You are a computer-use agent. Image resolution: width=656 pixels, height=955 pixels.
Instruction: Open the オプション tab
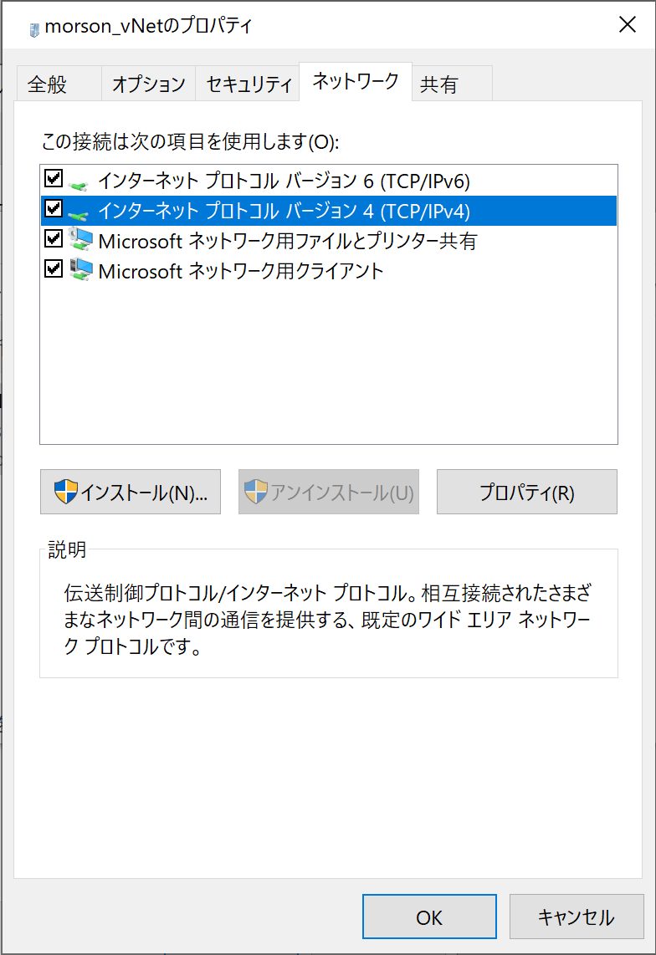[x=148, y=84]
